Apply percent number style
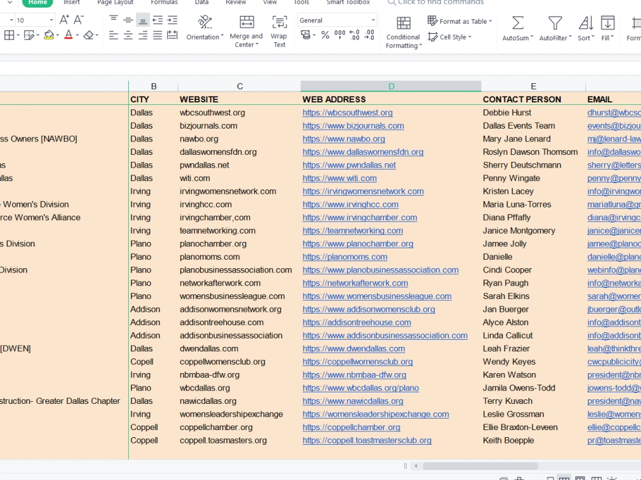 pyautogui.click(x=324, y=33)
